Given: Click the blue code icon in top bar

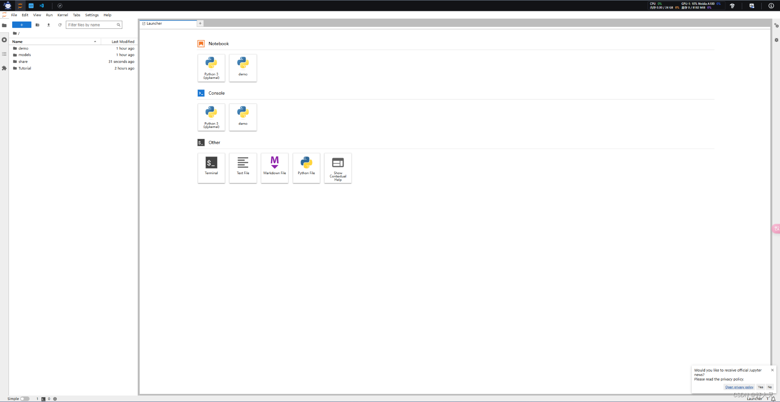Looking at the screenshot, I should 31,6.
